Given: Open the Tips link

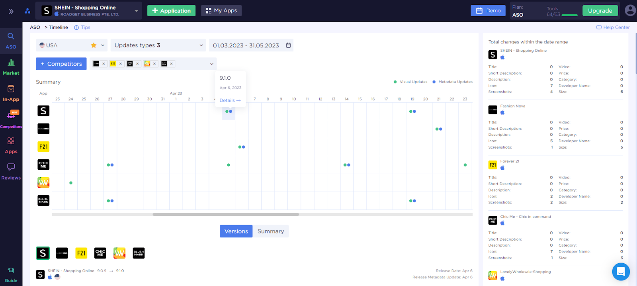Looking at the screenshot, I should (x=82, y=27).
